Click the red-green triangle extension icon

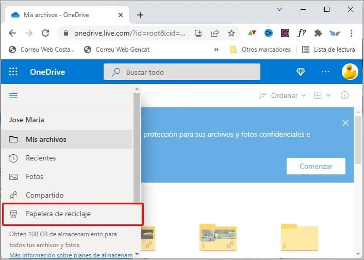[x=252, y=33]
